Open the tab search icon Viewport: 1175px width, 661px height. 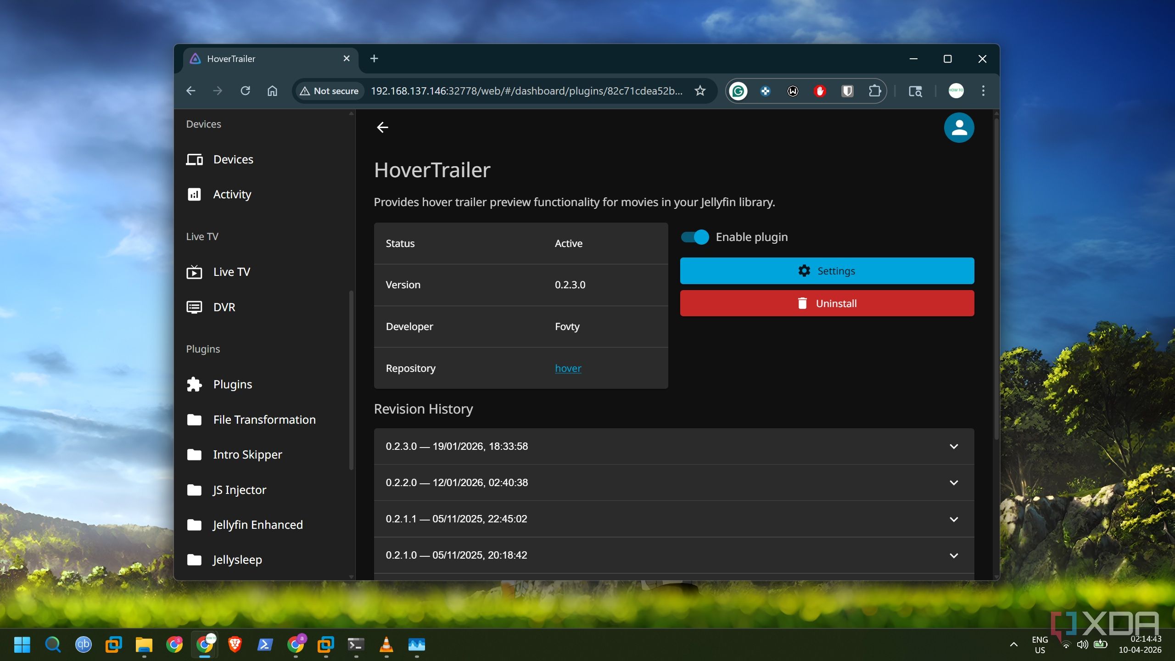click(x=915, y=91)
